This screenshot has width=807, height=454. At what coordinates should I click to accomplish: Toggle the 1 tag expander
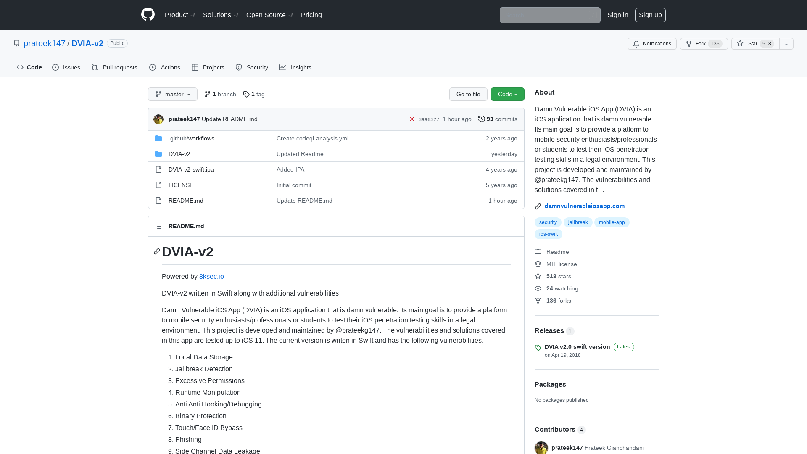tap(254, 94)
